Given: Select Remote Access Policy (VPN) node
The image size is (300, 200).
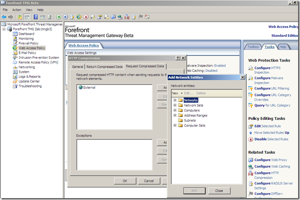Looking at the screenshot, I should 38,62.
